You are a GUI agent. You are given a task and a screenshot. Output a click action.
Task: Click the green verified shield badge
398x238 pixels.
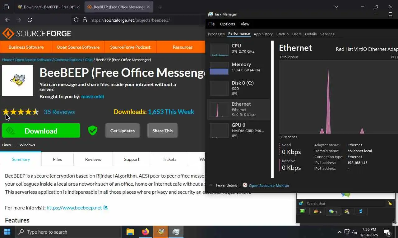92,130
